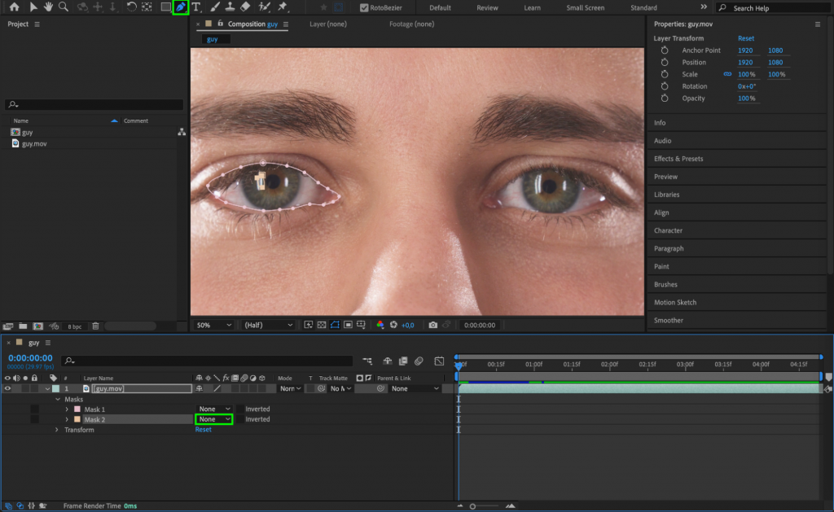Image resolution: width=834 pixels, height=512 pixels.
Task: Open the camera snapshot tool below the composition
Action: tap(432, 325)
